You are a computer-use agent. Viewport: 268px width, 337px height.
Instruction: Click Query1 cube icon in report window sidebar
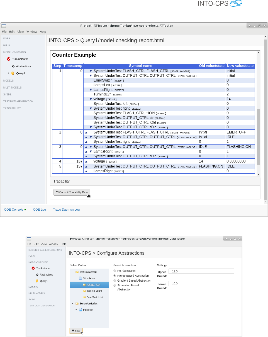pos(13,73)
